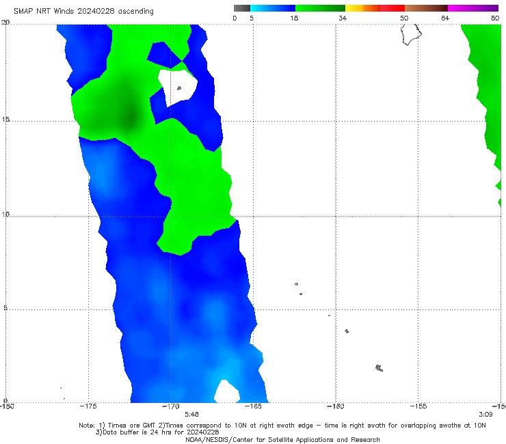Screen dimensions: 506x444
Task: Click longitude label '-175' on the bottom axis
Action: [x=88, y=406]
